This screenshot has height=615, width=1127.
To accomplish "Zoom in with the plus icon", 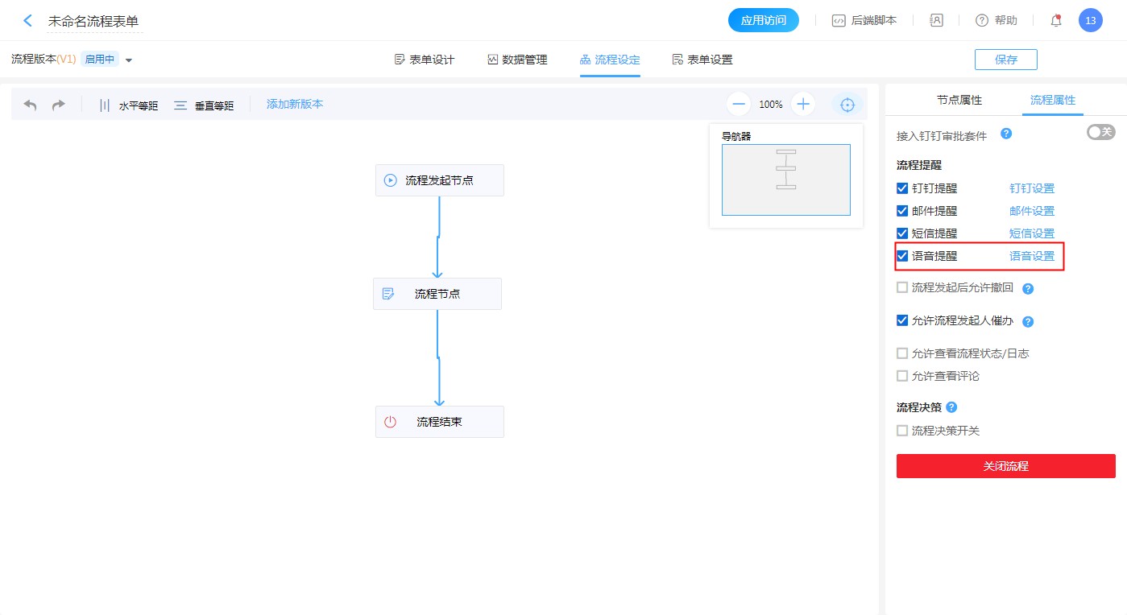I will click(x=803, y=104).
